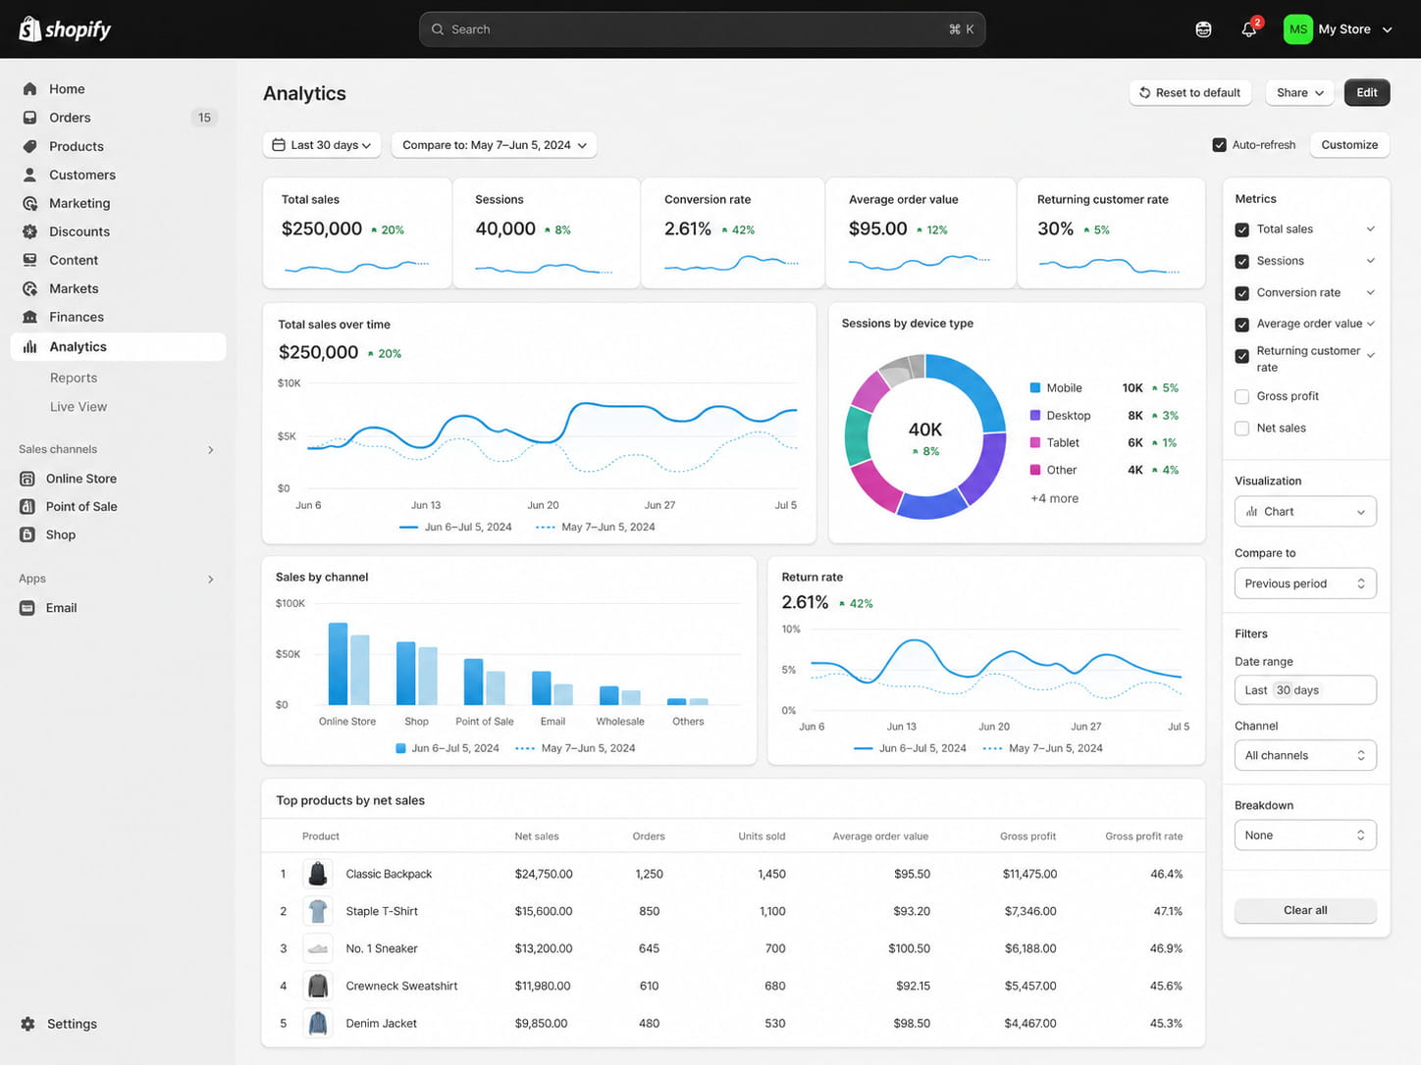Click the MS store avatar
Viewport: 1421px width, 1065px height.
point(1297,29)
